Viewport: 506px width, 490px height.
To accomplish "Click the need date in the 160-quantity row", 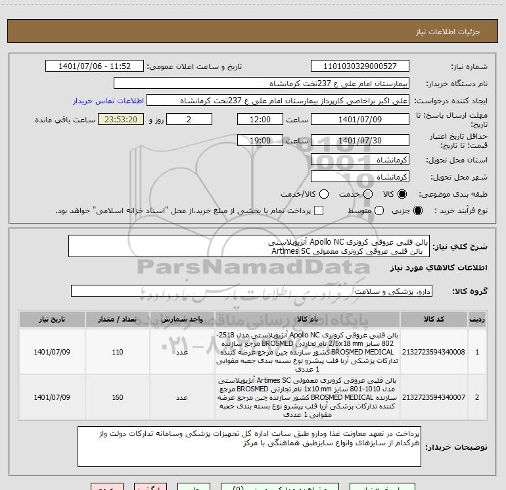I will coord(52,397).
